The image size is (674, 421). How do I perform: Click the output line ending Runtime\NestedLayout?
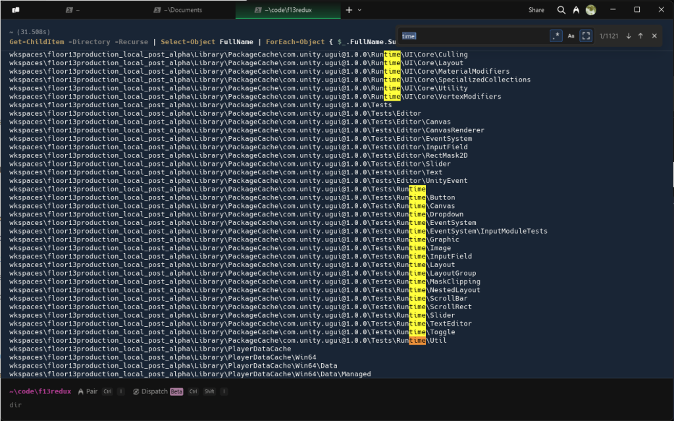245,290
